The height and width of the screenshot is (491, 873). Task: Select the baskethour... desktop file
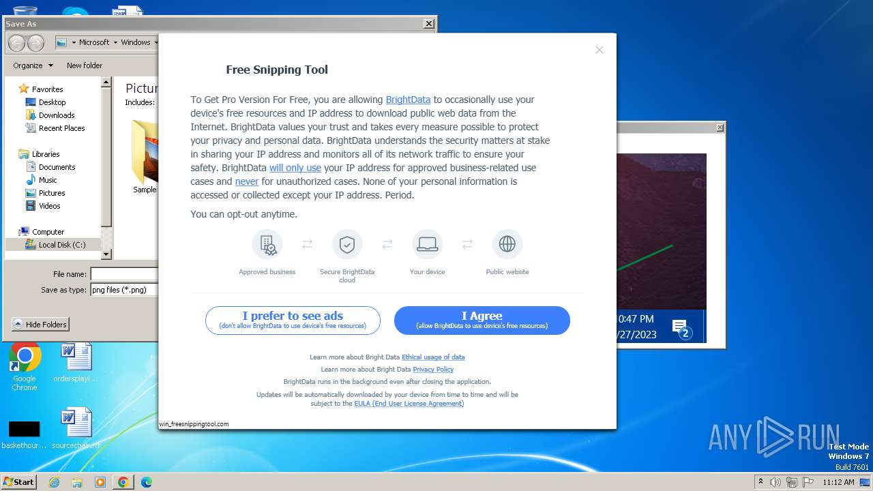click(24, 434)
